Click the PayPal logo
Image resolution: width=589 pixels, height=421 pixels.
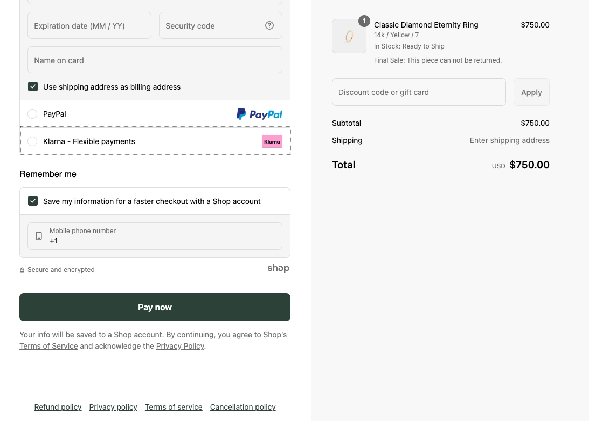pos(259,114)
